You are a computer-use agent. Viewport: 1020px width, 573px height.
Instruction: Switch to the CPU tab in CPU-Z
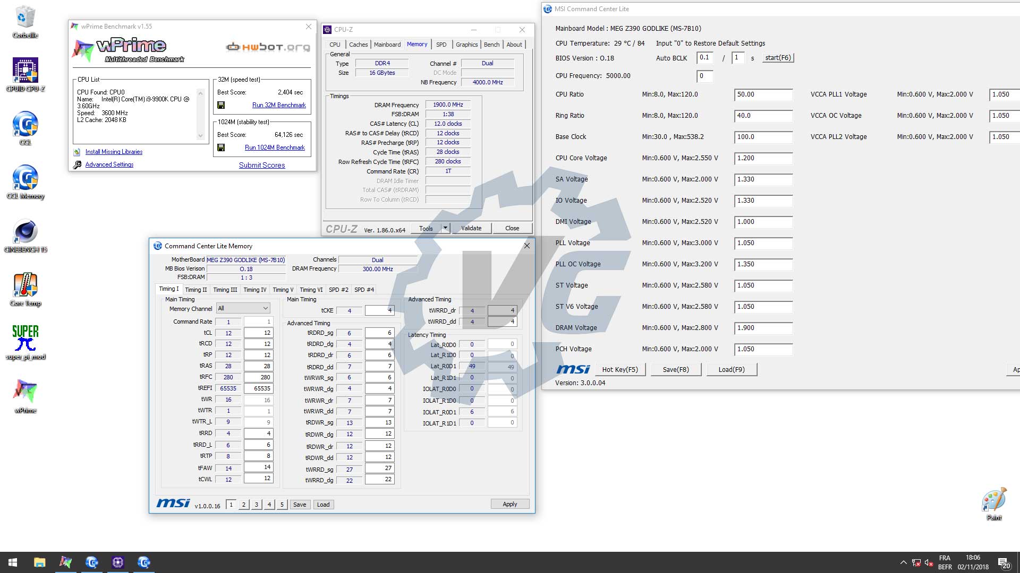click(335, 45)
